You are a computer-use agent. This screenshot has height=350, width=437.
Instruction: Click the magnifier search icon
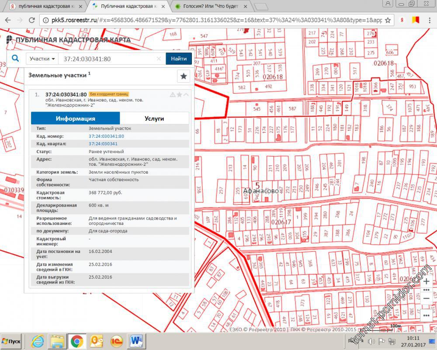[x=15, y=59]
